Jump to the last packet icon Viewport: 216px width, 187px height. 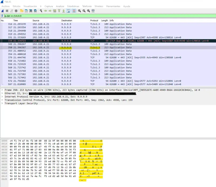[x=63, y=11]
